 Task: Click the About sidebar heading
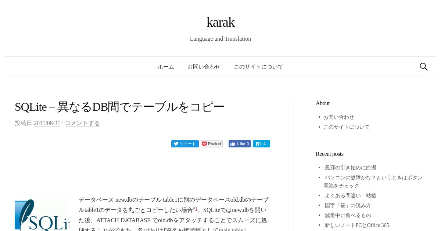[323, 103]
